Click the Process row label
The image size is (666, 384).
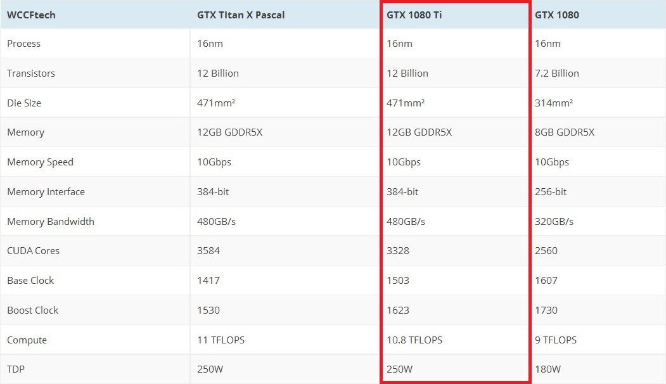point(24,43)
